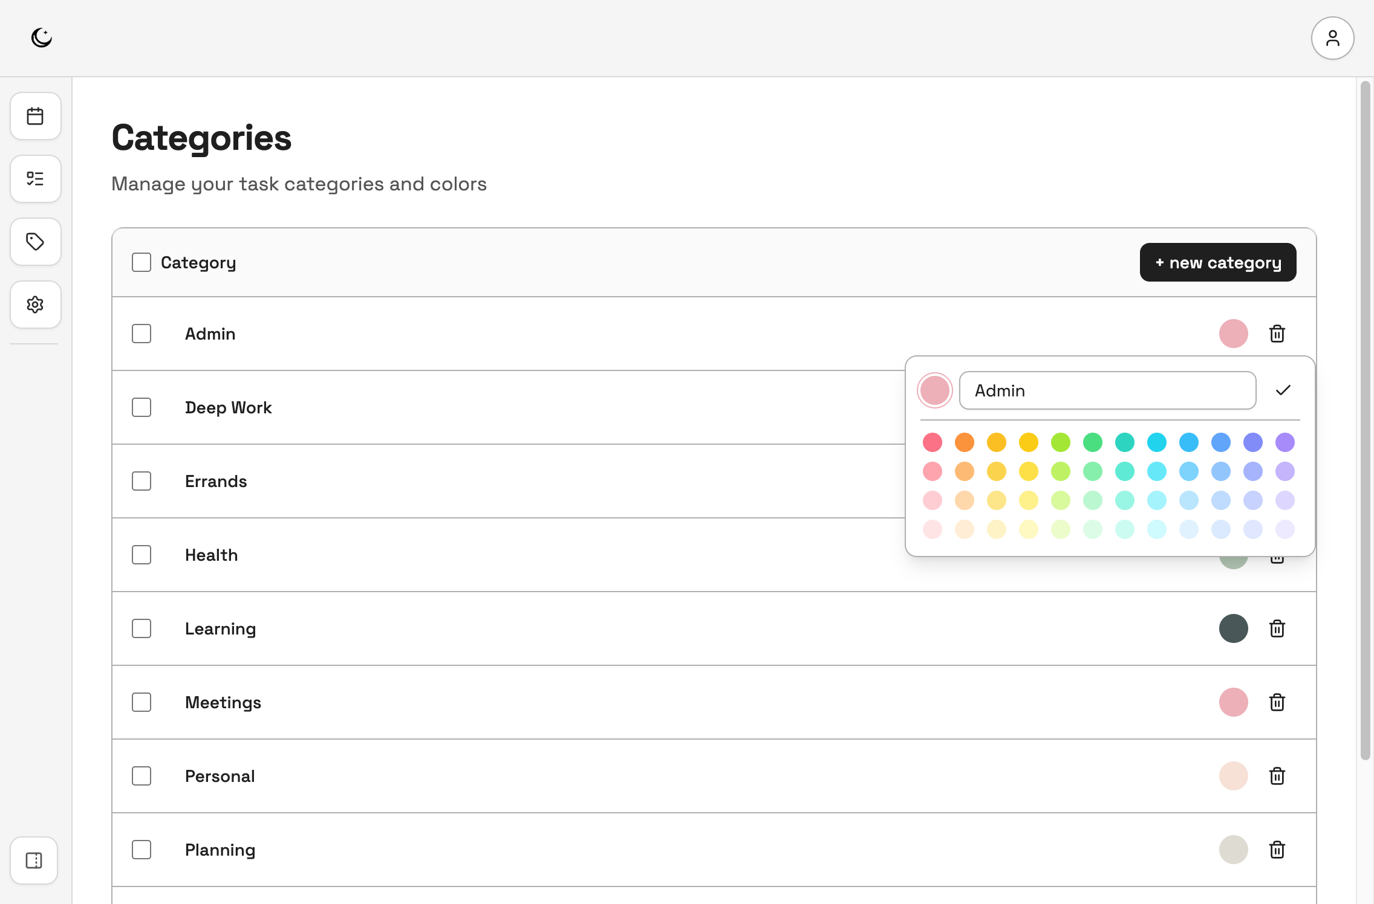The width and height of the screenshot is (1374, 904).
Task: Delete the Admin category
Action: 1277,334
